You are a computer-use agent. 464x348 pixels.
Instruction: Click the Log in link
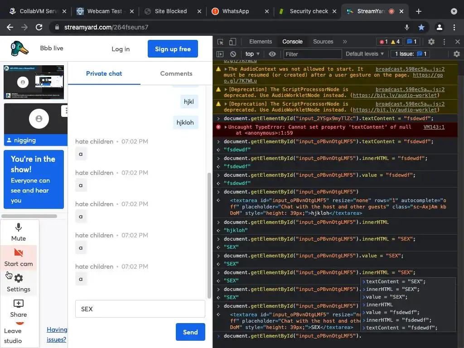(121, 49)
